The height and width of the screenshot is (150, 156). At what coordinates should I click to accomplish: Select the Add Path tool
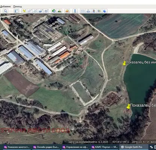[35, 11]
